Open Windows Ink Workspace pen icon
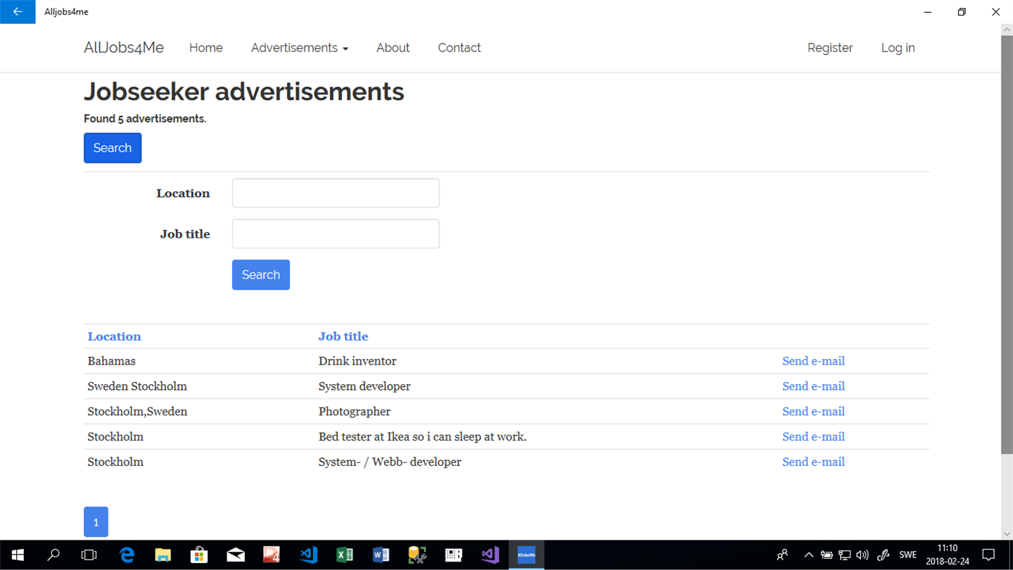Screen dimensions: 1013x570 (884, 555)
